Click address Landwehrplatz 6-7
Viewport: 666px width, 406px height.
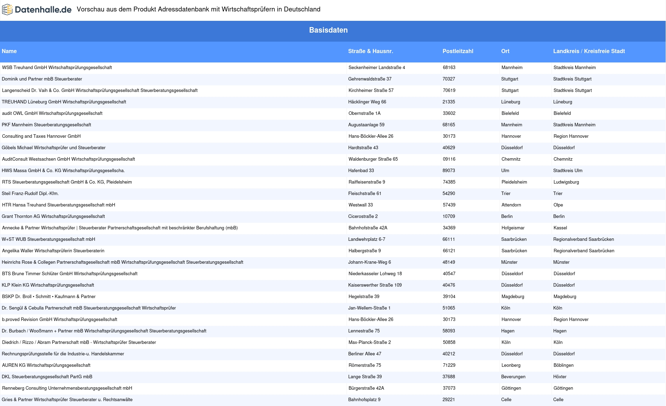367,239
